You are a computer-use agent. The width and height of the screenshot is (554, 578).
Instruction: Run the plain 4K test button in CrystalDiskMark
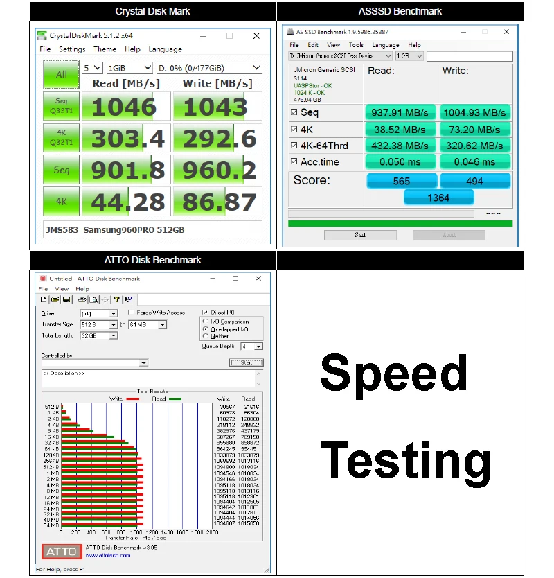coord(61,201)
